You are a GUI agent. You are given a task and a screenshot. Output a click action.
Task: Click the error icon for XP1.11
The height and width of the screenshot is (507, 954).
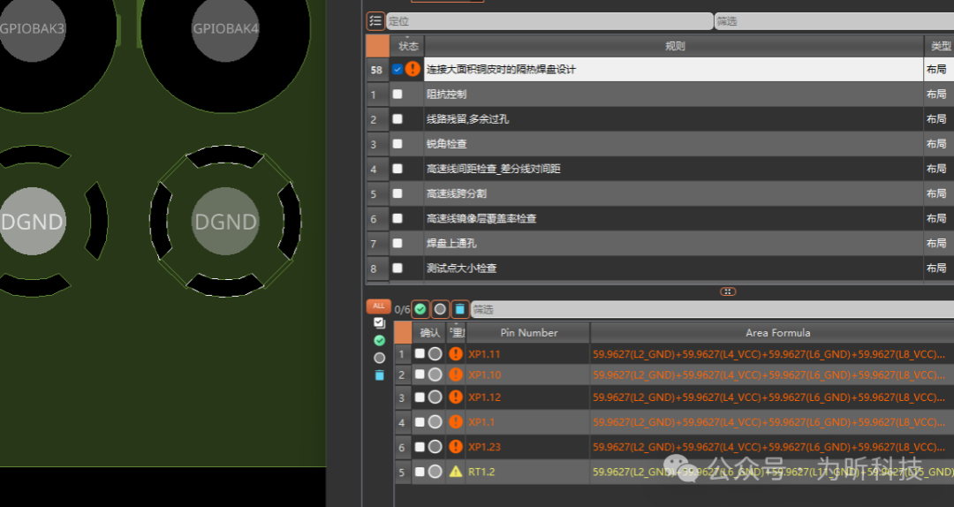[456, 353]
